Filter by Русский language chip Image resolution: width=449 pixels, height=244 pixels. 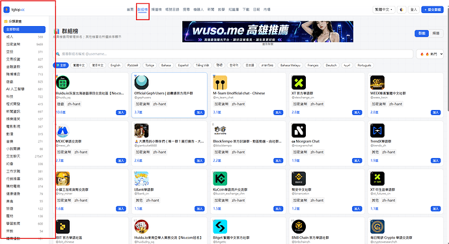(x=133, y=65)
